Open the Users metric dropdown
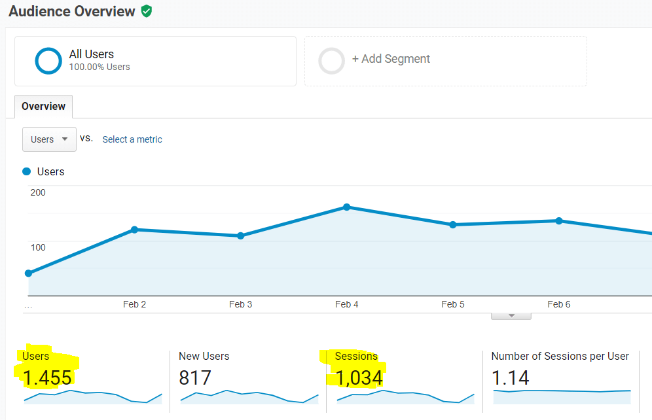The height and width of the screenshot is (420, 652). (49, 139)
